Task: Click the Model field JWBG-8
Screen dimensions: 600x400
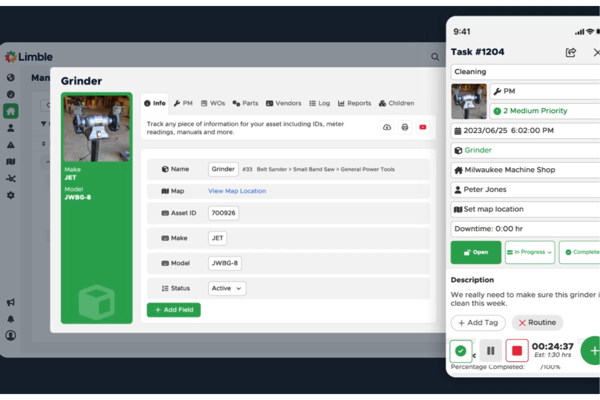Action: pyautogui.click(x=225, y=263)
